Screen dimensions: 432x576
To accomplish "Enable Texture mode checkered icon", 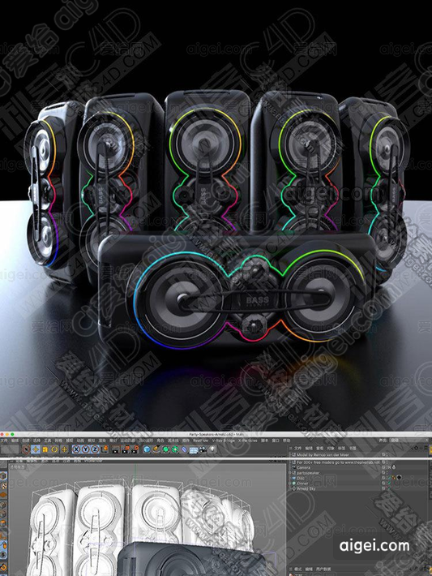I will point(3,486).
